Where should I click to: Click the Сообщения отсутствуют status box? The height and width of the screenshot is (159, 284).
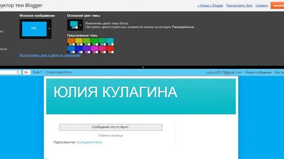pyautogui.click(x=110, y=127)
